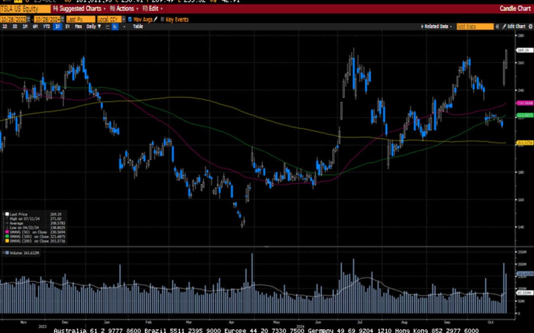Click the pencil icon next to Mov Avgs
Screen dimensions: 534x333
click(156, 19)
